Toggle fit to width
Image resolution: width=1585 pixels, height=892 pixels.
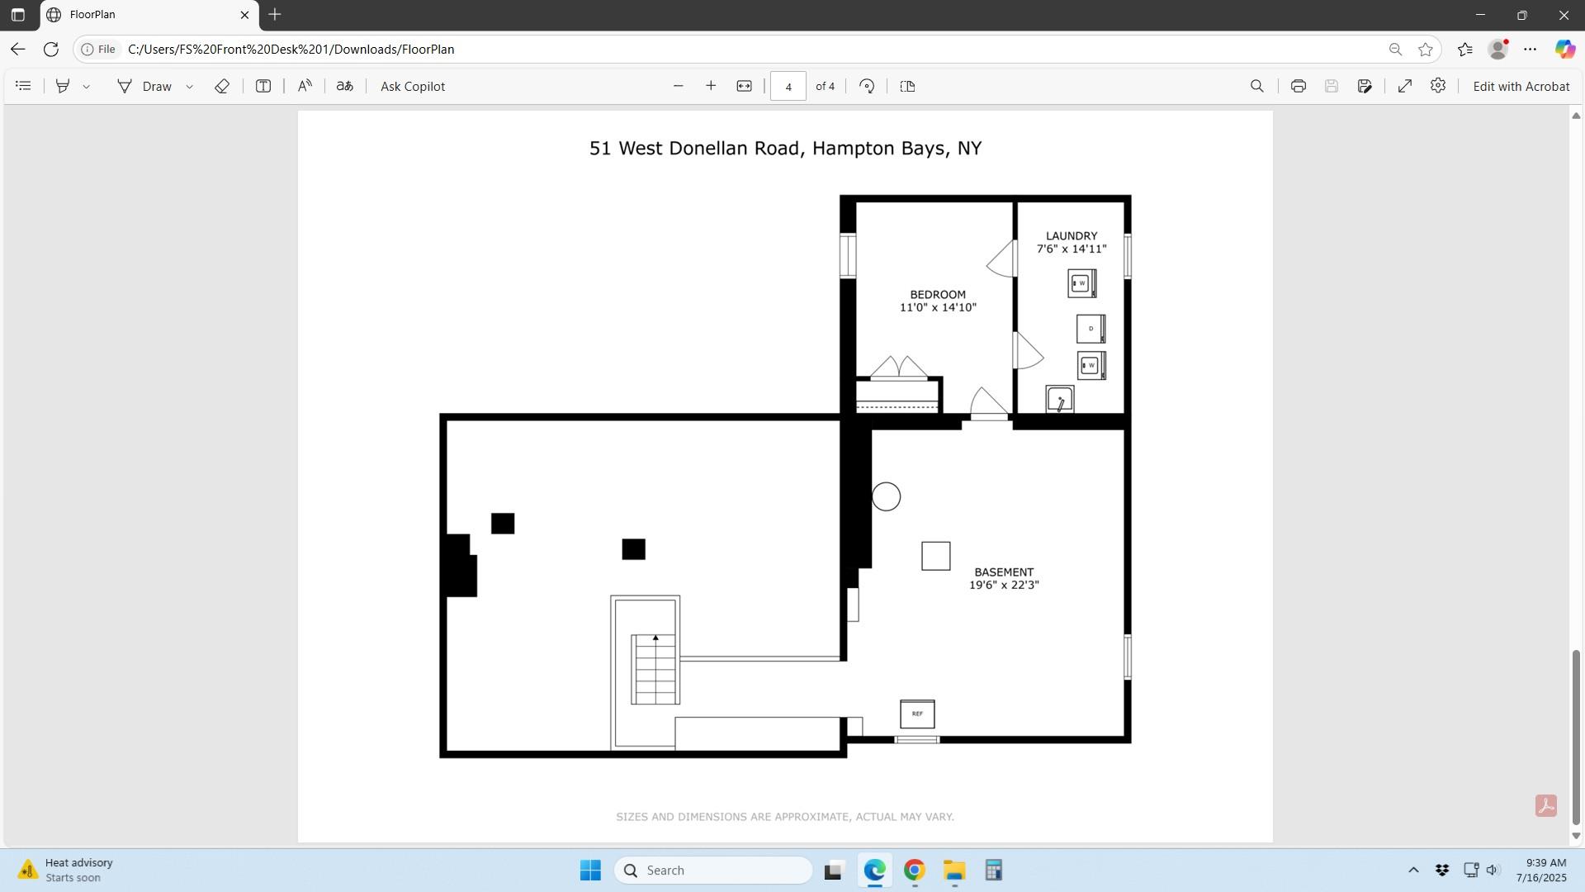point(744,86)
